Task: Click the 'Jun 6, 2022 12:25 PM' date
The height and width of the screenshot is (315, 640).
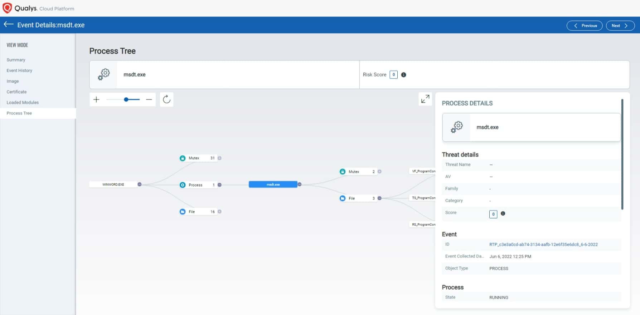Action: (510, 257)
